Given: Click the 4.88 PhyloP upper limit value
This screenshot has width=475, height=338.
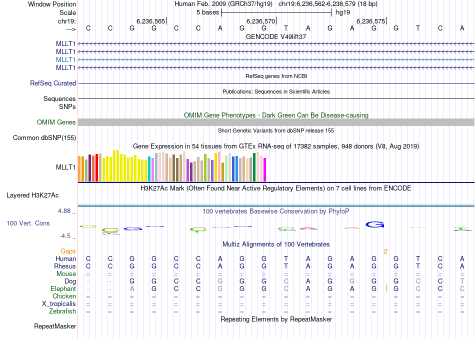Looking at the screenshot, I should tap(64, 211).
